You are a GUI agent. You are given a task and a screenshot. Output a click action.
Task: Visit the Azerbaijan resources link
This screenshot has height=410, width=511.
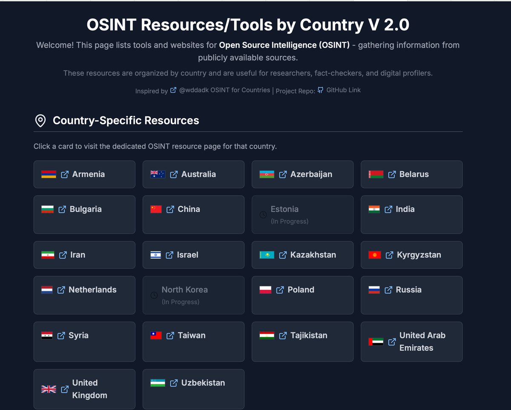pyautogui.click(x=302, y=174)
